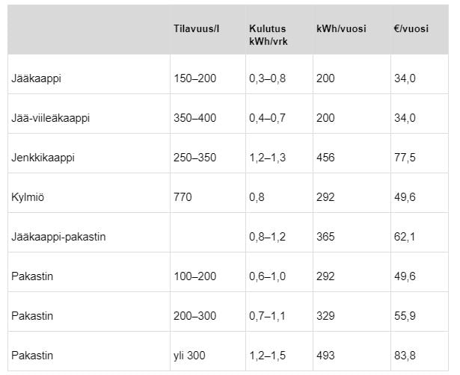Screen dimensions: 460x375
Task: Select the 77,5 €/vuosi cell
Action: tap(405, 158)
